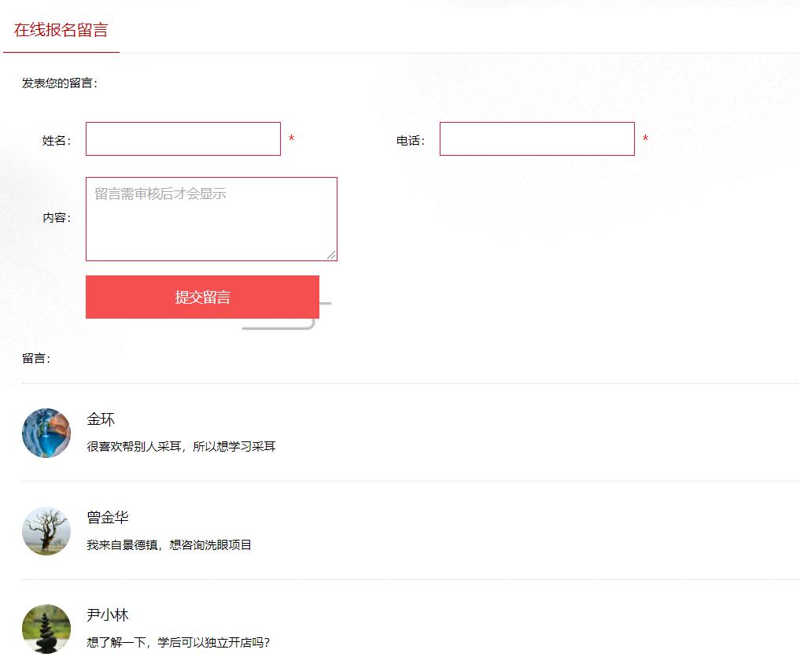Click the comment asking about 独立开店

click(178, 643)
